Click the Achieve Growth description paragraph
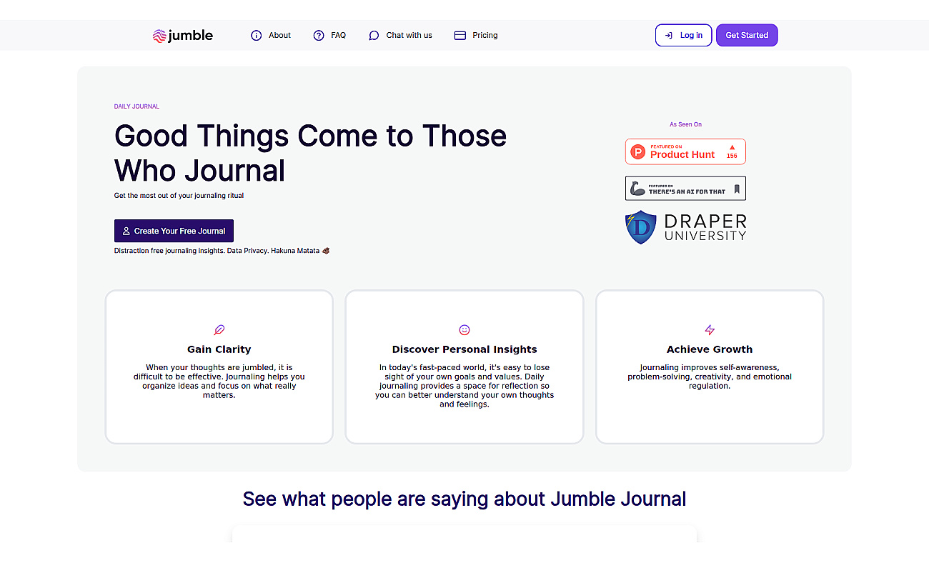The width and height of the screenshot is (929, 563). tap(710, 377)
